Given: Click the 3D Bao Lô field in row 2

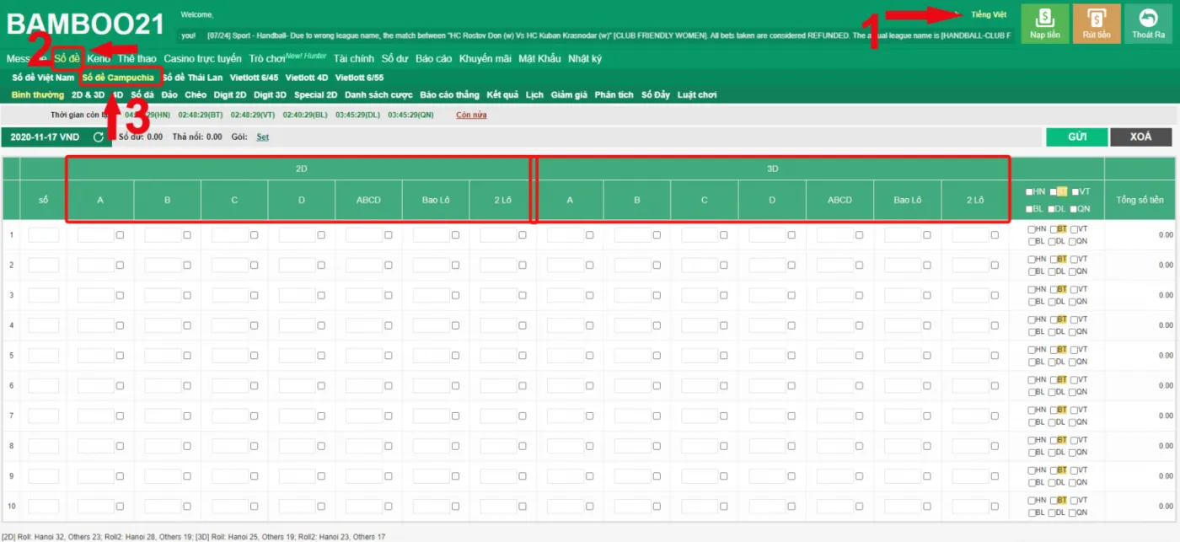Looking at the screenshot, I should [x=902, y=266].
